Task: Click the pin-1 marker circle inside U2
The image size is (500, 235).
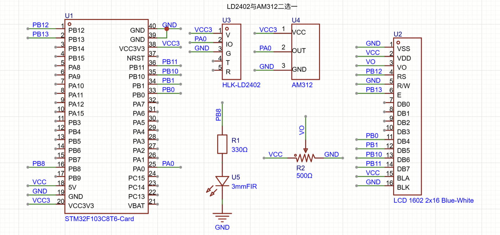Action: [x=398, y=43]
